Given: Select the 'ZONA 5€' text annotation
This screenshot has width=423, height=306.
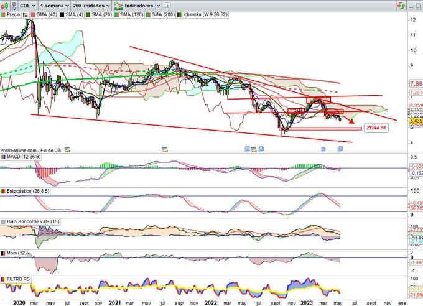Looking at the screenshot, I should pos(376,128).
